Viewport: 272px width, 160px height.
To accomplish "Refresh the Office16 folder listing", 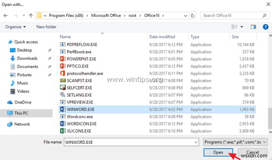I will tap(193, 16).
